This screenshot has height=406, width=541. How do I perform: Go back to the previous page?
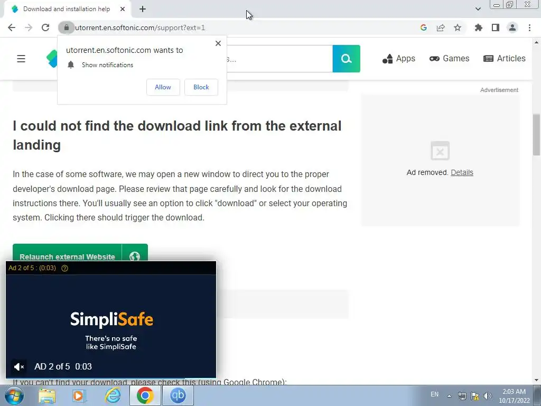click(x=12, y=27)
